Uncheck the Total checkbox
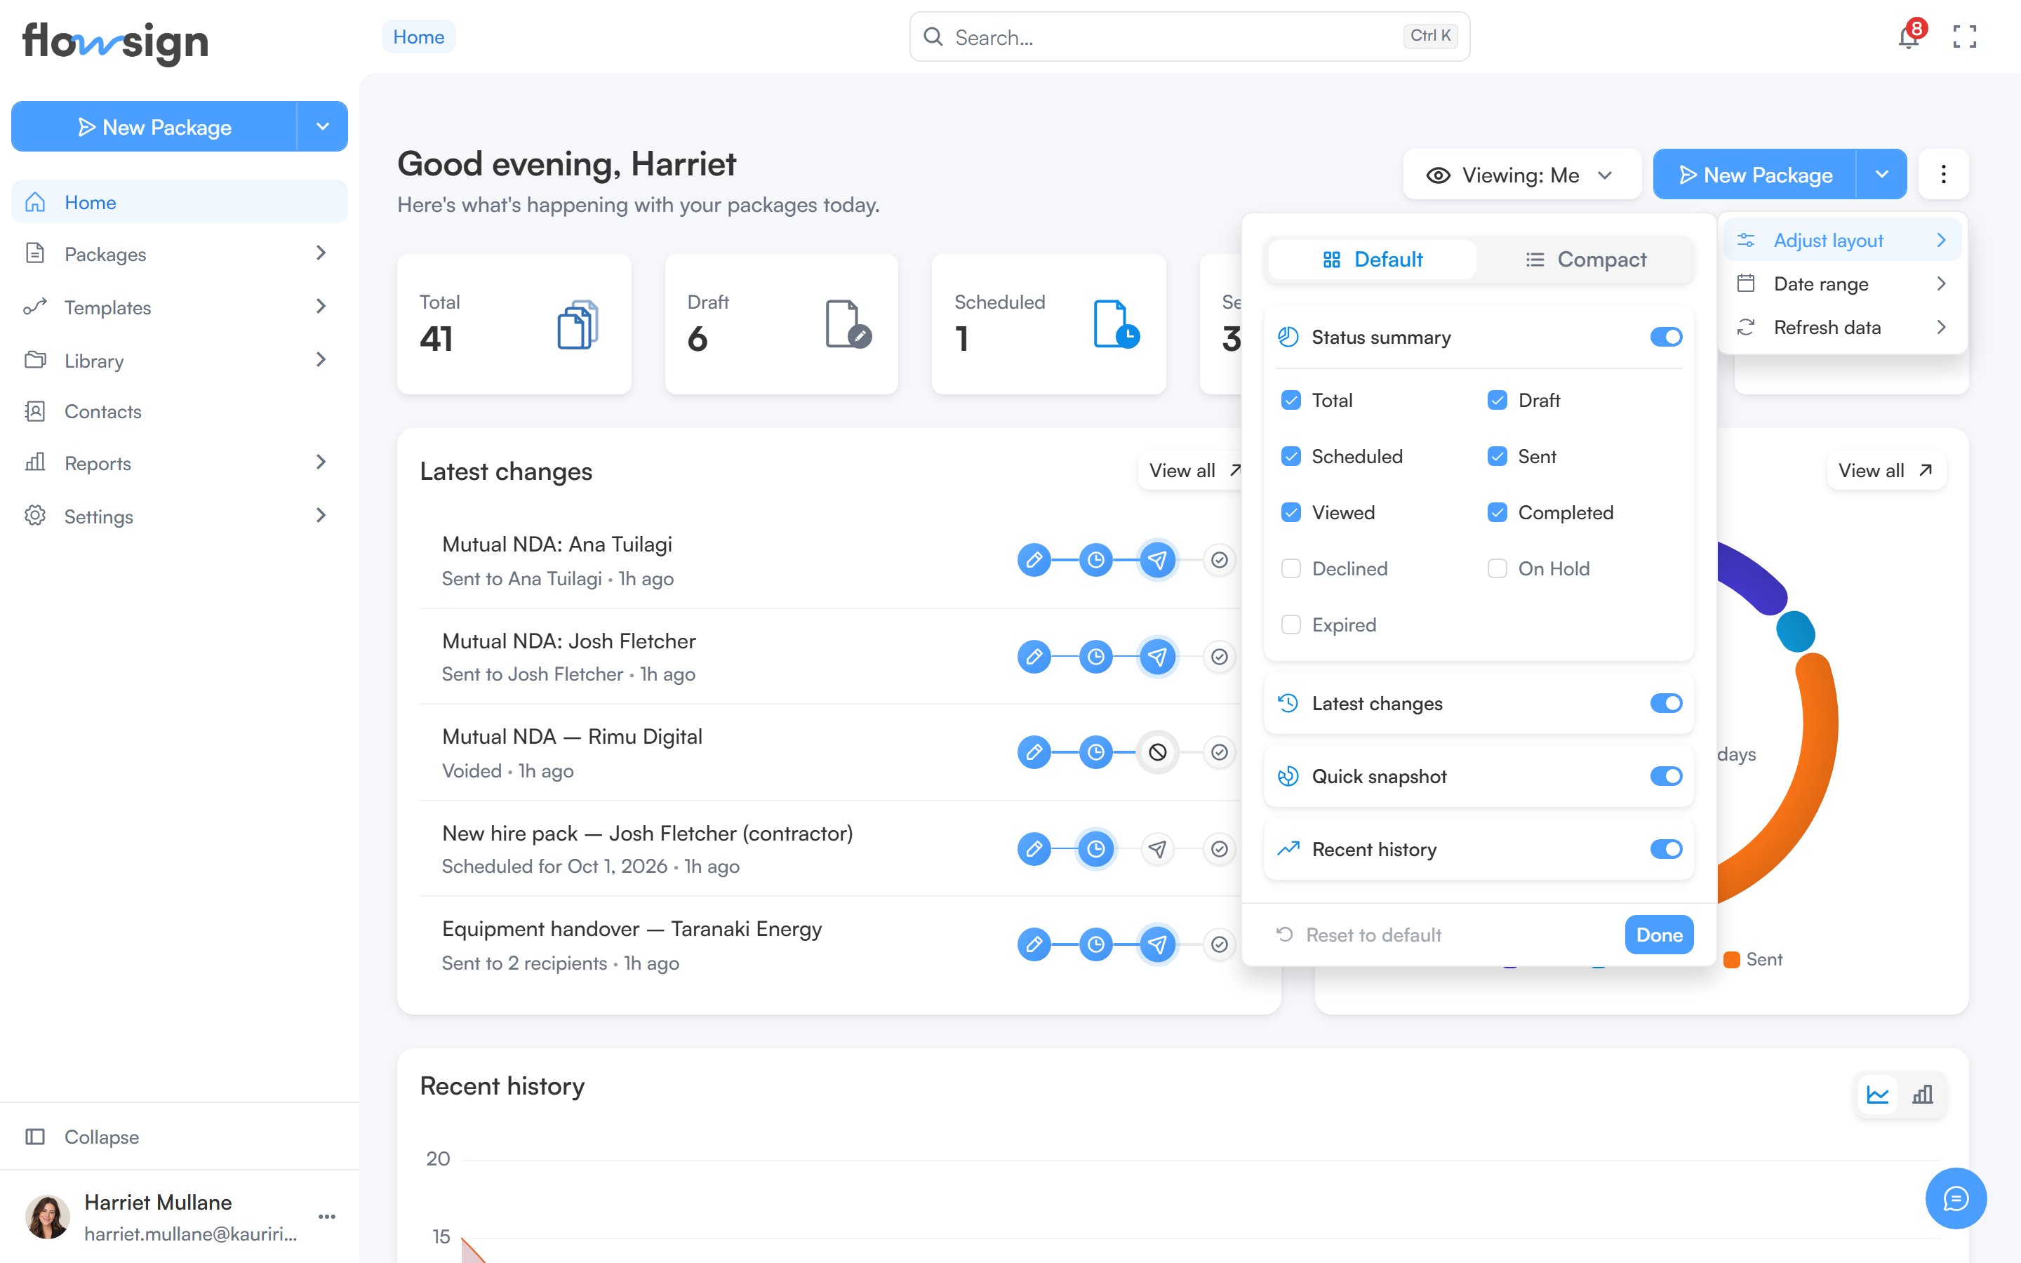This screenshot has width=2021, height=1263. point(1291,400)
